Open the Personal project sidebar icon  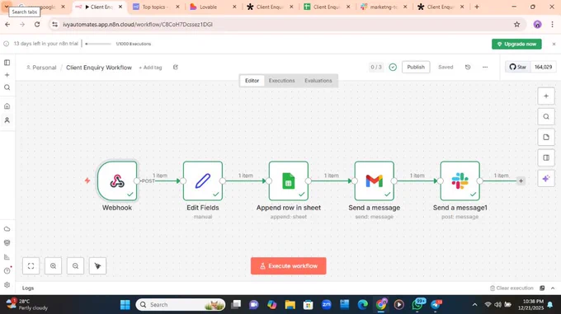pos(7,120)
